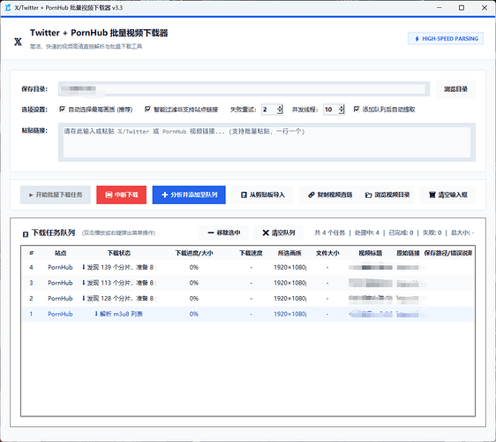Sort by 文件大小 column header
Screen dimensions: 496x442
(x=327, y=253)
